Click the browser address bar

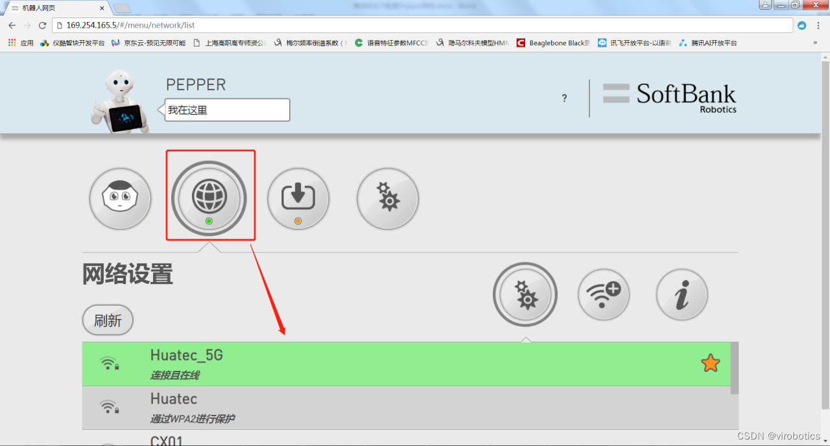click(x=423, y=25)
